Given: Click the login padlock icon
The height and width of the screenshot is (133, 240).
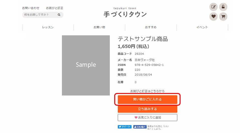Looking at the screenshot, I should tap(223, 7).
